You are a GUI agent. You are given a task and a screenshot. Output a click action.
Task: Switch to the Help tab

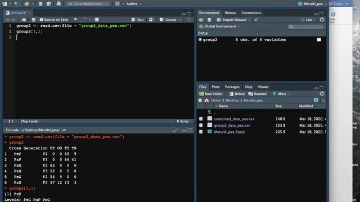(249, 87)
